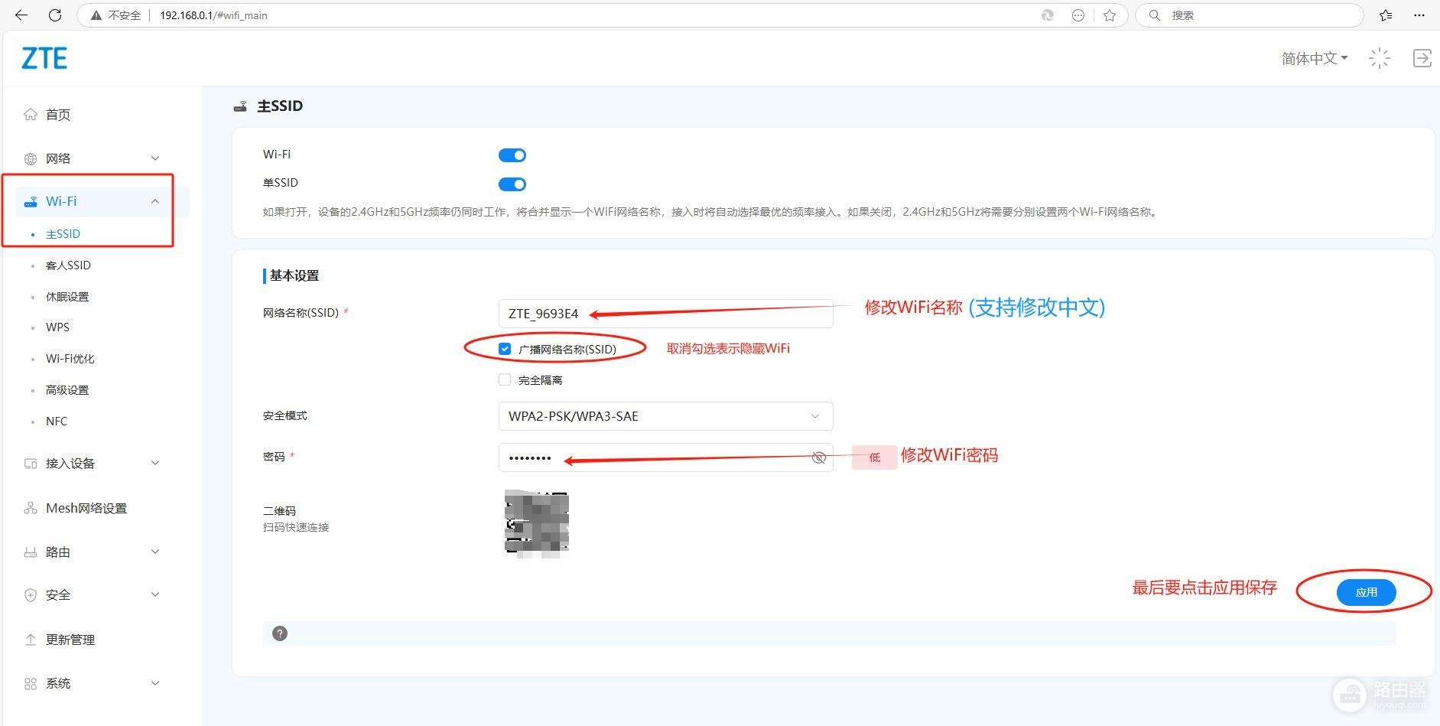Log out using the exit icon

(x=1422, y=58)
